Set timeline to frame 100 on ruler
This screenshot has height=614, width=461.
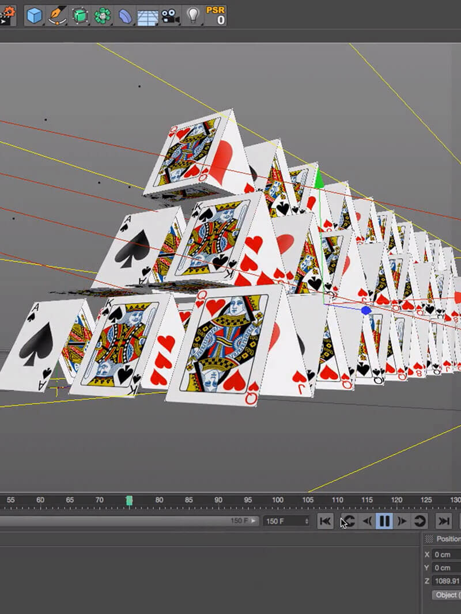278,500
